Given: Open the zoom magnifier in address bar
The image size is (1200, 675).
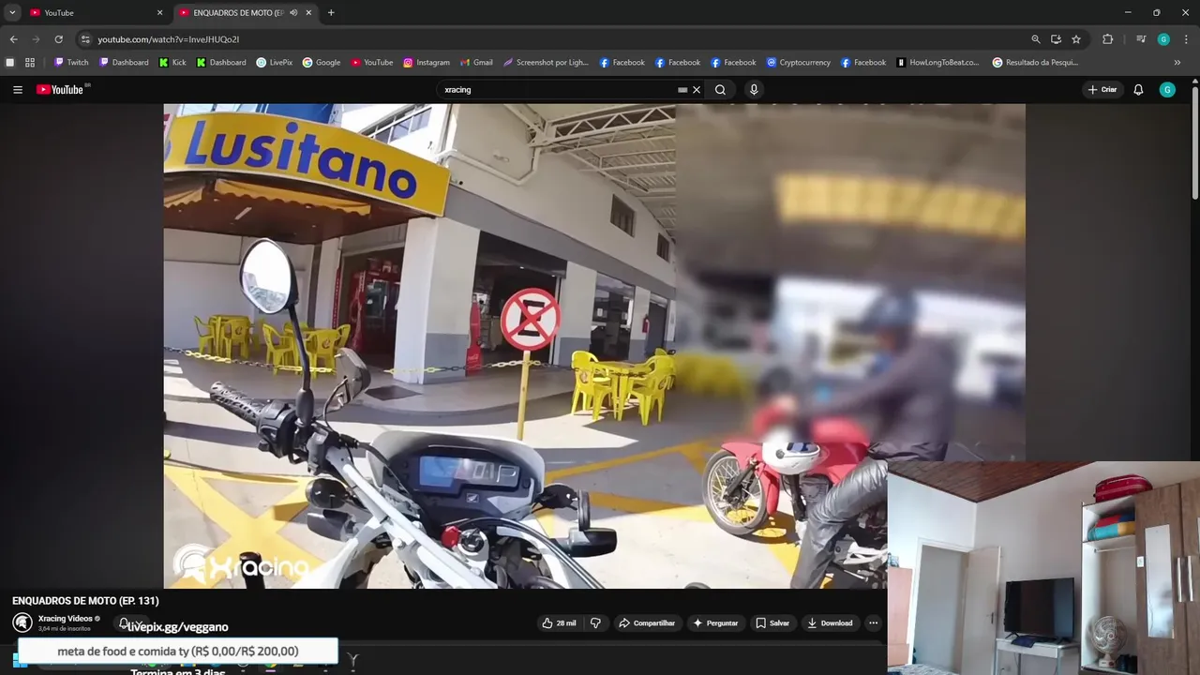Looking at the screenshot, I should (x=1035, y=39).
